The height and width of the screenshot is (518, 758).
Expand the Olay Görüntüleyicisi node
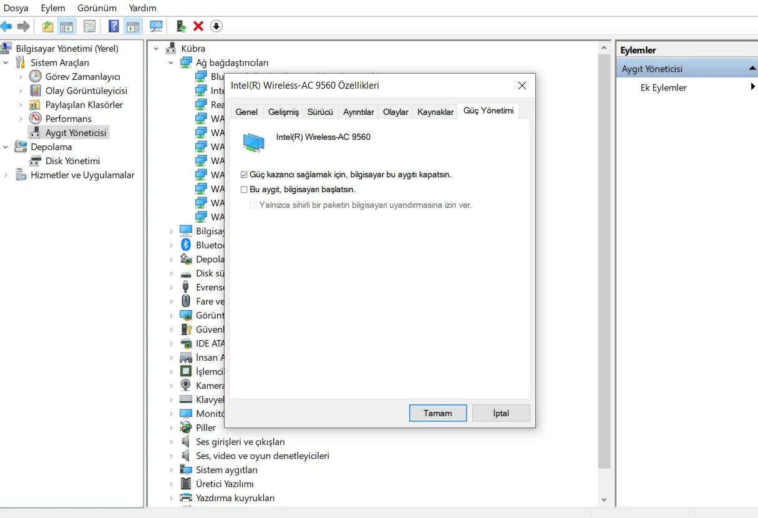coord(21,90)
